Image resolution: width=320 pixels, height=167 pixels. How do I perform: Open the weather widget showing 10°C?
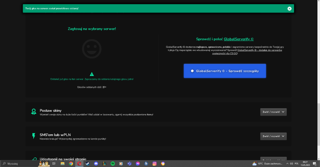(267, 163)
